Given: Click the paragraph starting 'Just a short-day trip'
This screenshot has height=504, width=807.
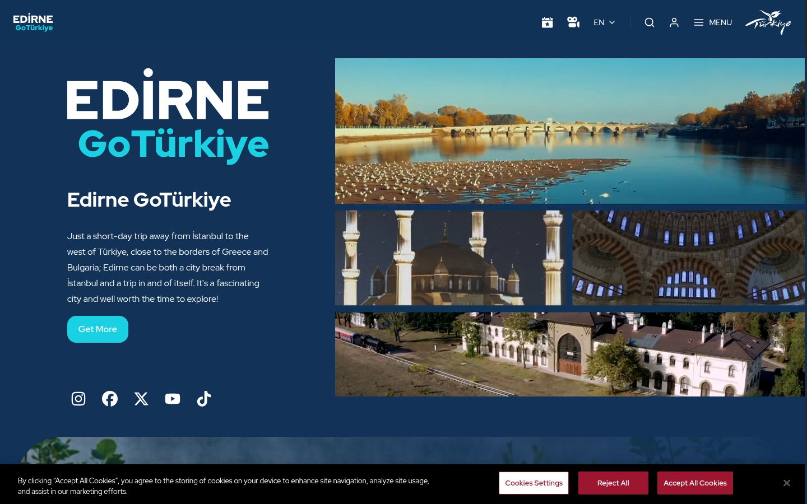Looking at the screenshot, I should (168, 268).
